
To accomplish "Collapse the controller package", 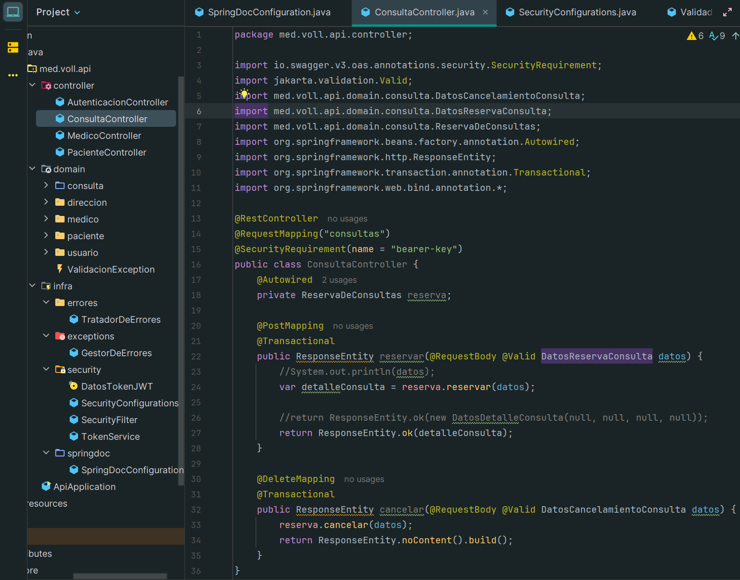I will (32, 85).
